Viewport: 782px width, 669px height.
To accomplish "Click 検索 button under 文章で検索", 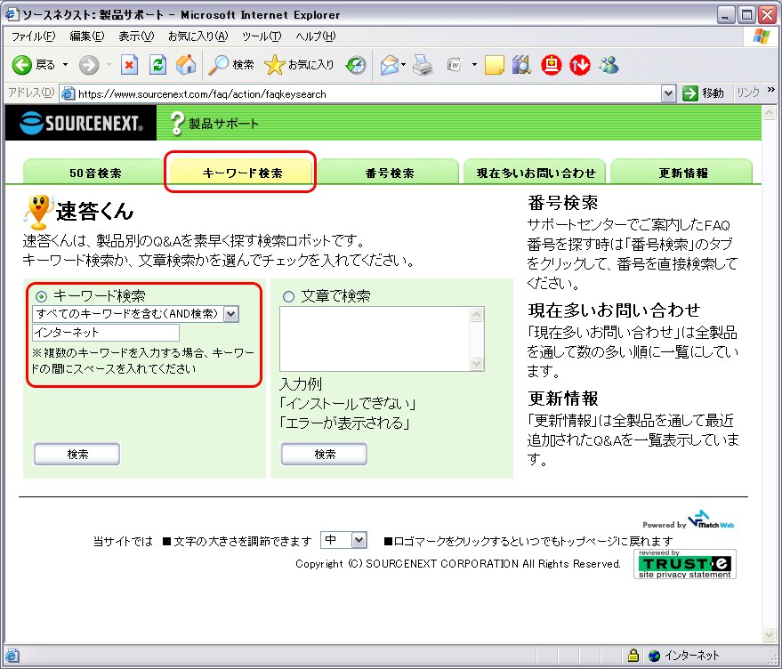I will 324,454.
